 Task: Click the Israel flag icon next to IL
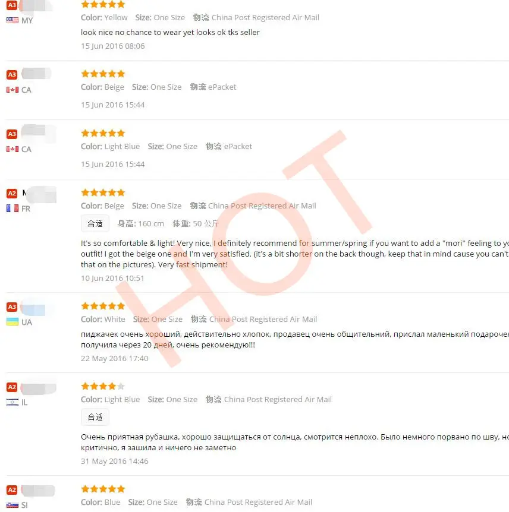point(12,402)
